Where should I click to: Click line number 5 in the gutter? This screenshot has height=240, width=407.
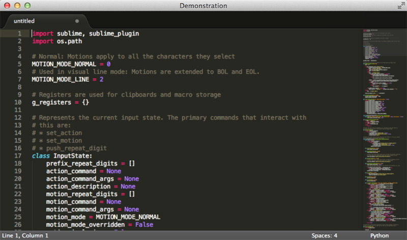tap(20, 64)
